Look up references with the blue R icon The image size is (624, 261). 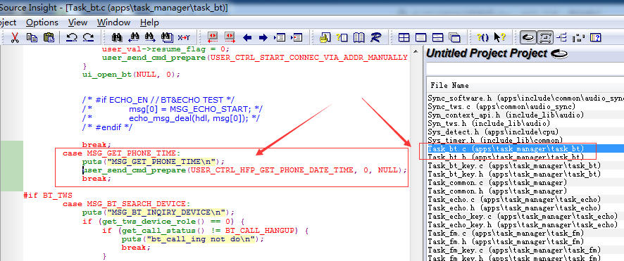pyautogui.click(x=375, y=38)
